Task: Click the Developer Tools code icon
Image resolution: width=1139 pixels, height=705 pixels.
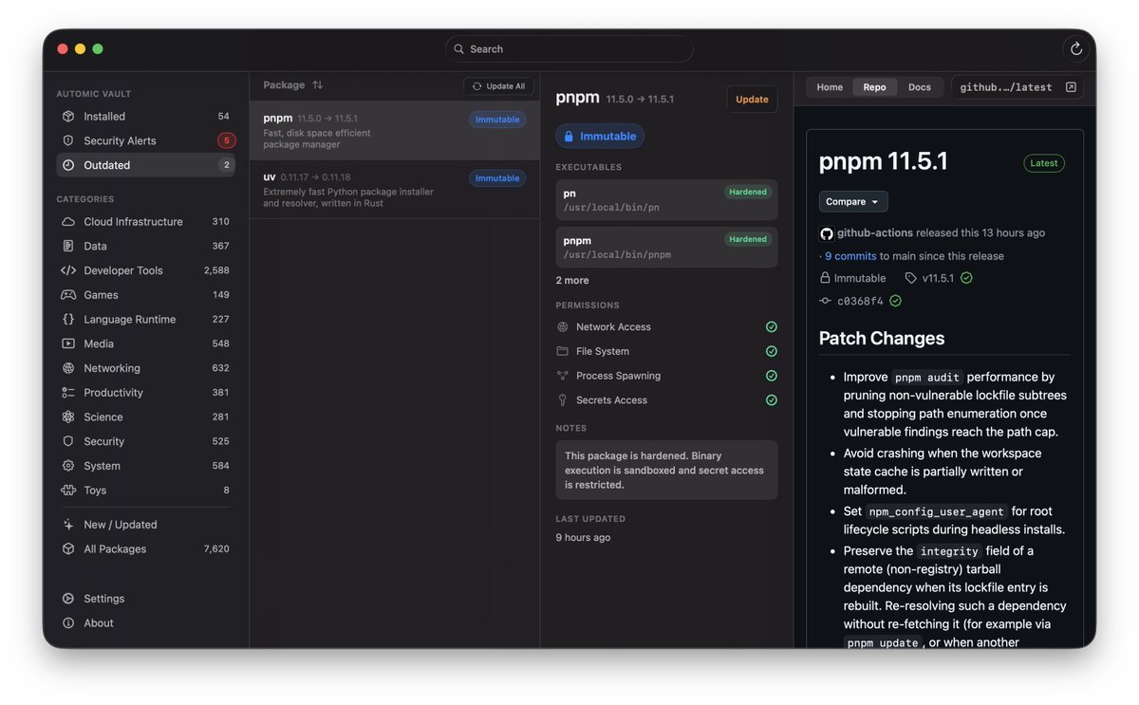Action: click(x=68, y=270)
